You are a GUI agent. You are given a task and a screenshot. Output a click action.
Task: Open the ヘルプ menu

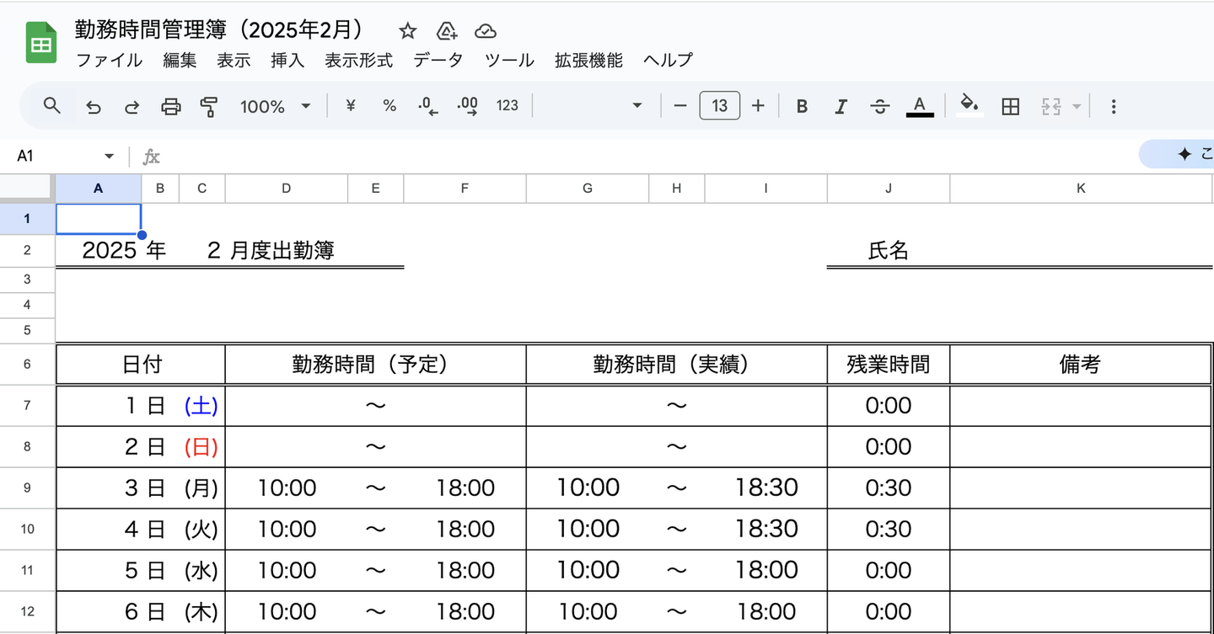(x=668, y=60)
